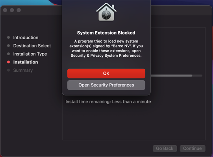Click the installation progress bar
Viewport: 213px width, 157px height.
point(176,76)
